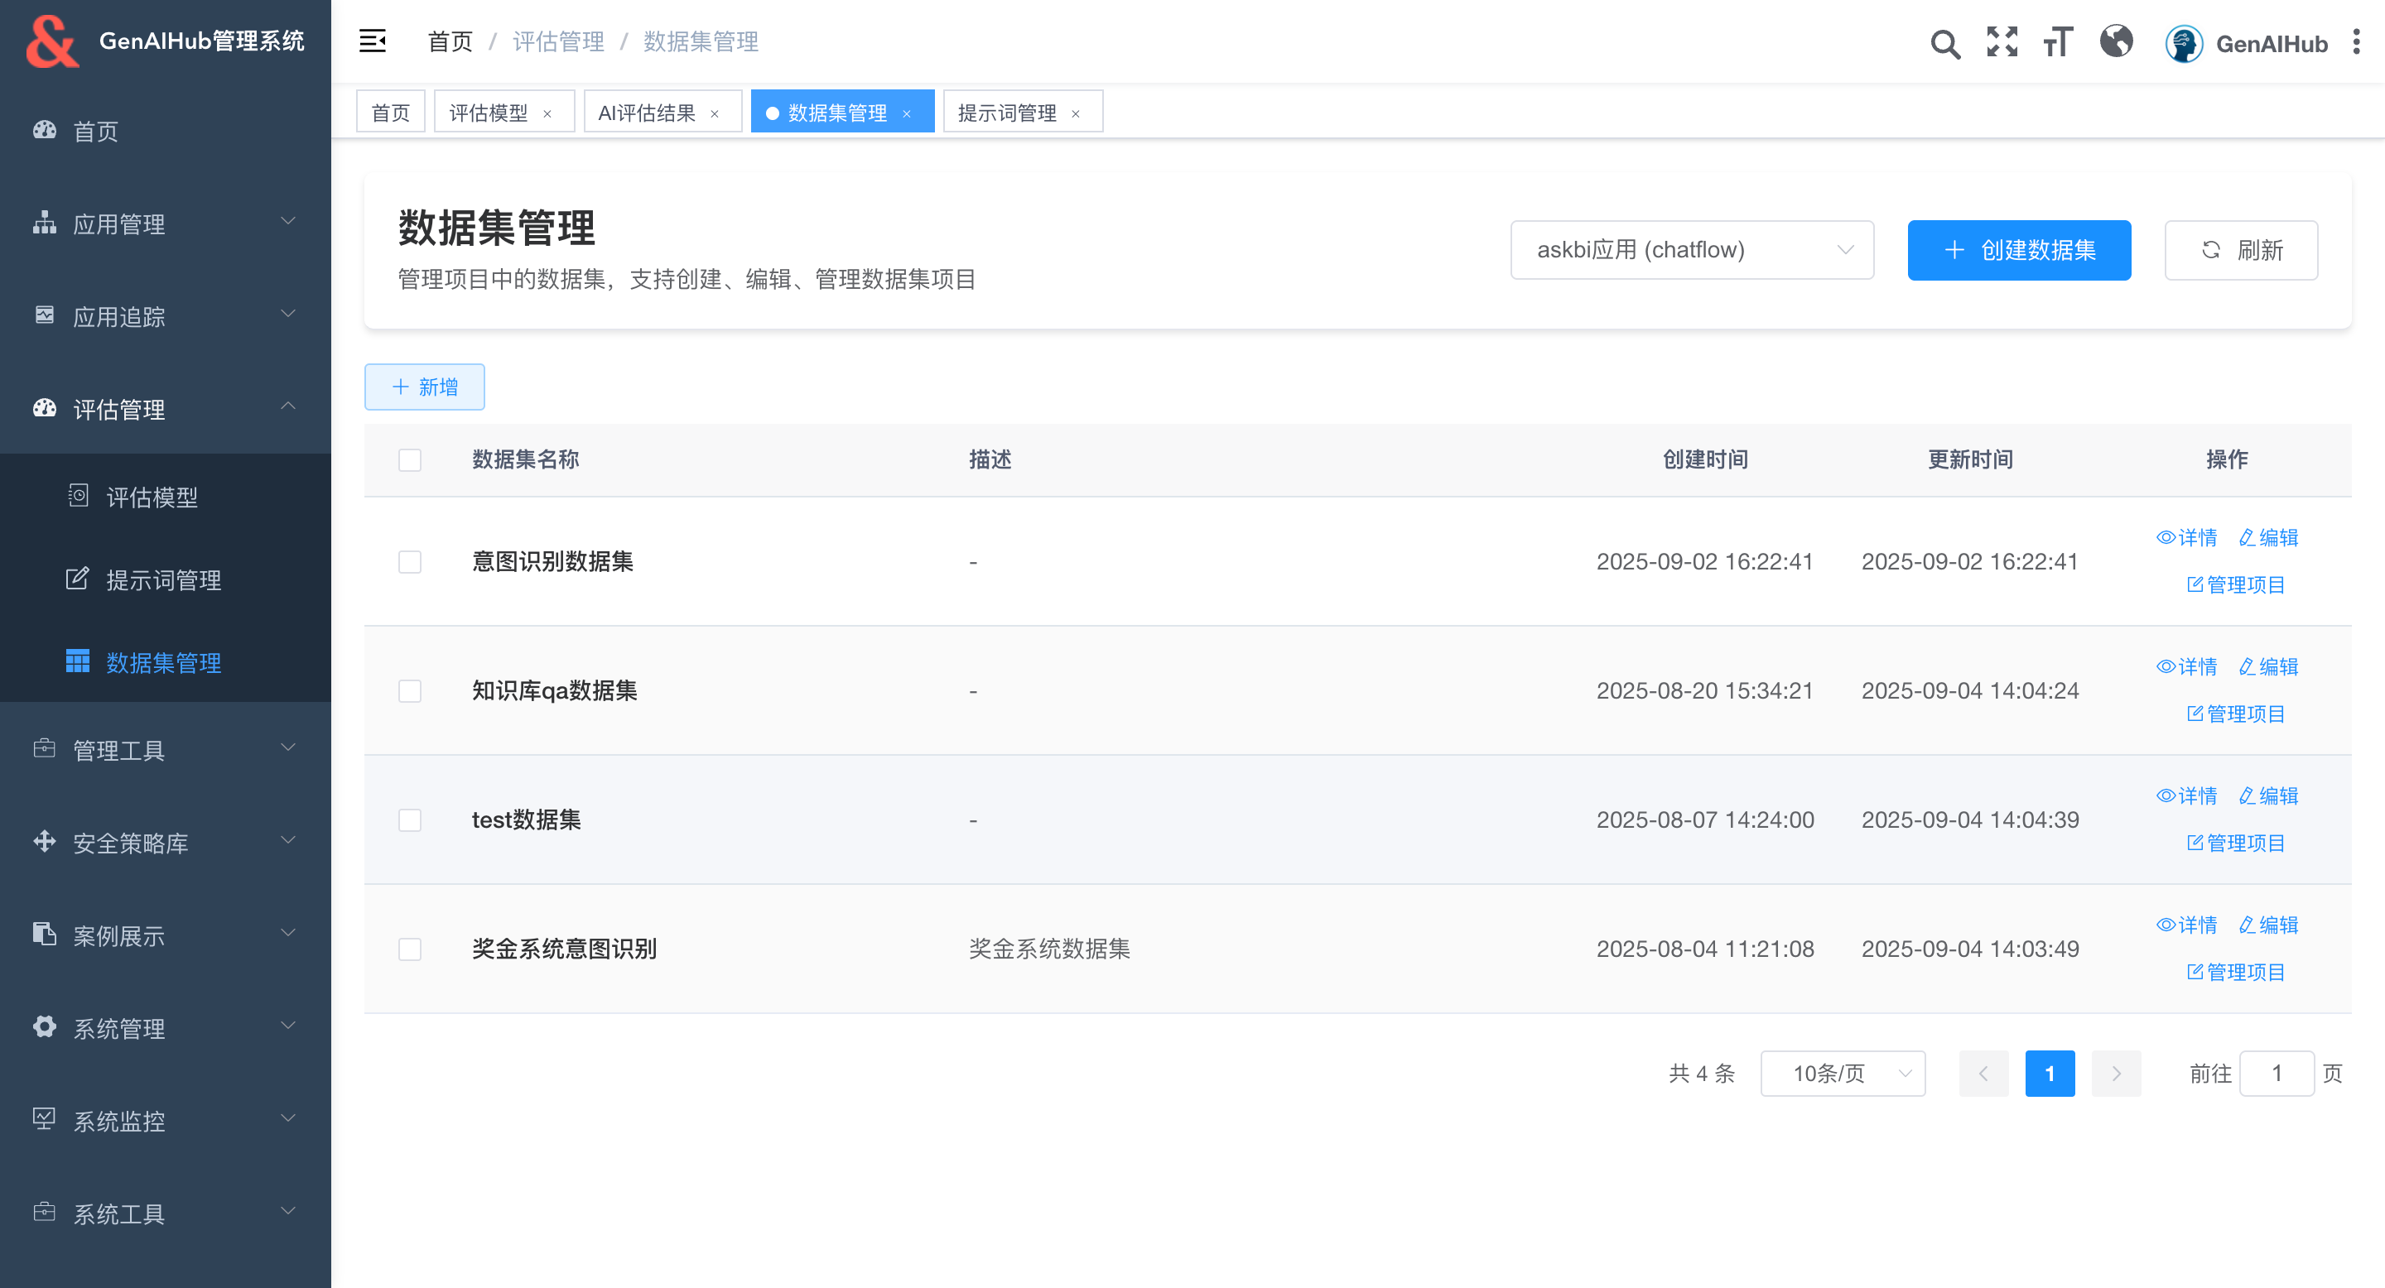Switch to the 提示词管理 tab
Screen dimensions: 2385x1288
point(1007,113)
